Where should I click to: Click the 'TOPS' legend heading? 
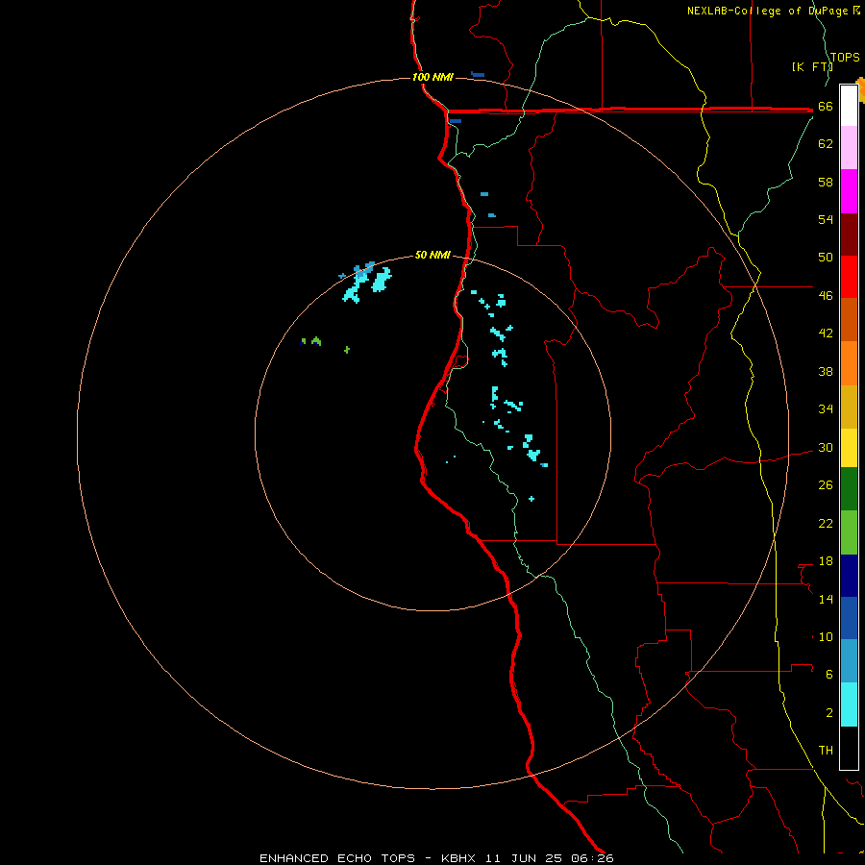845,58
